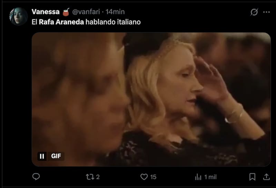Pause the GIF playback

click(x=42, y=156)
